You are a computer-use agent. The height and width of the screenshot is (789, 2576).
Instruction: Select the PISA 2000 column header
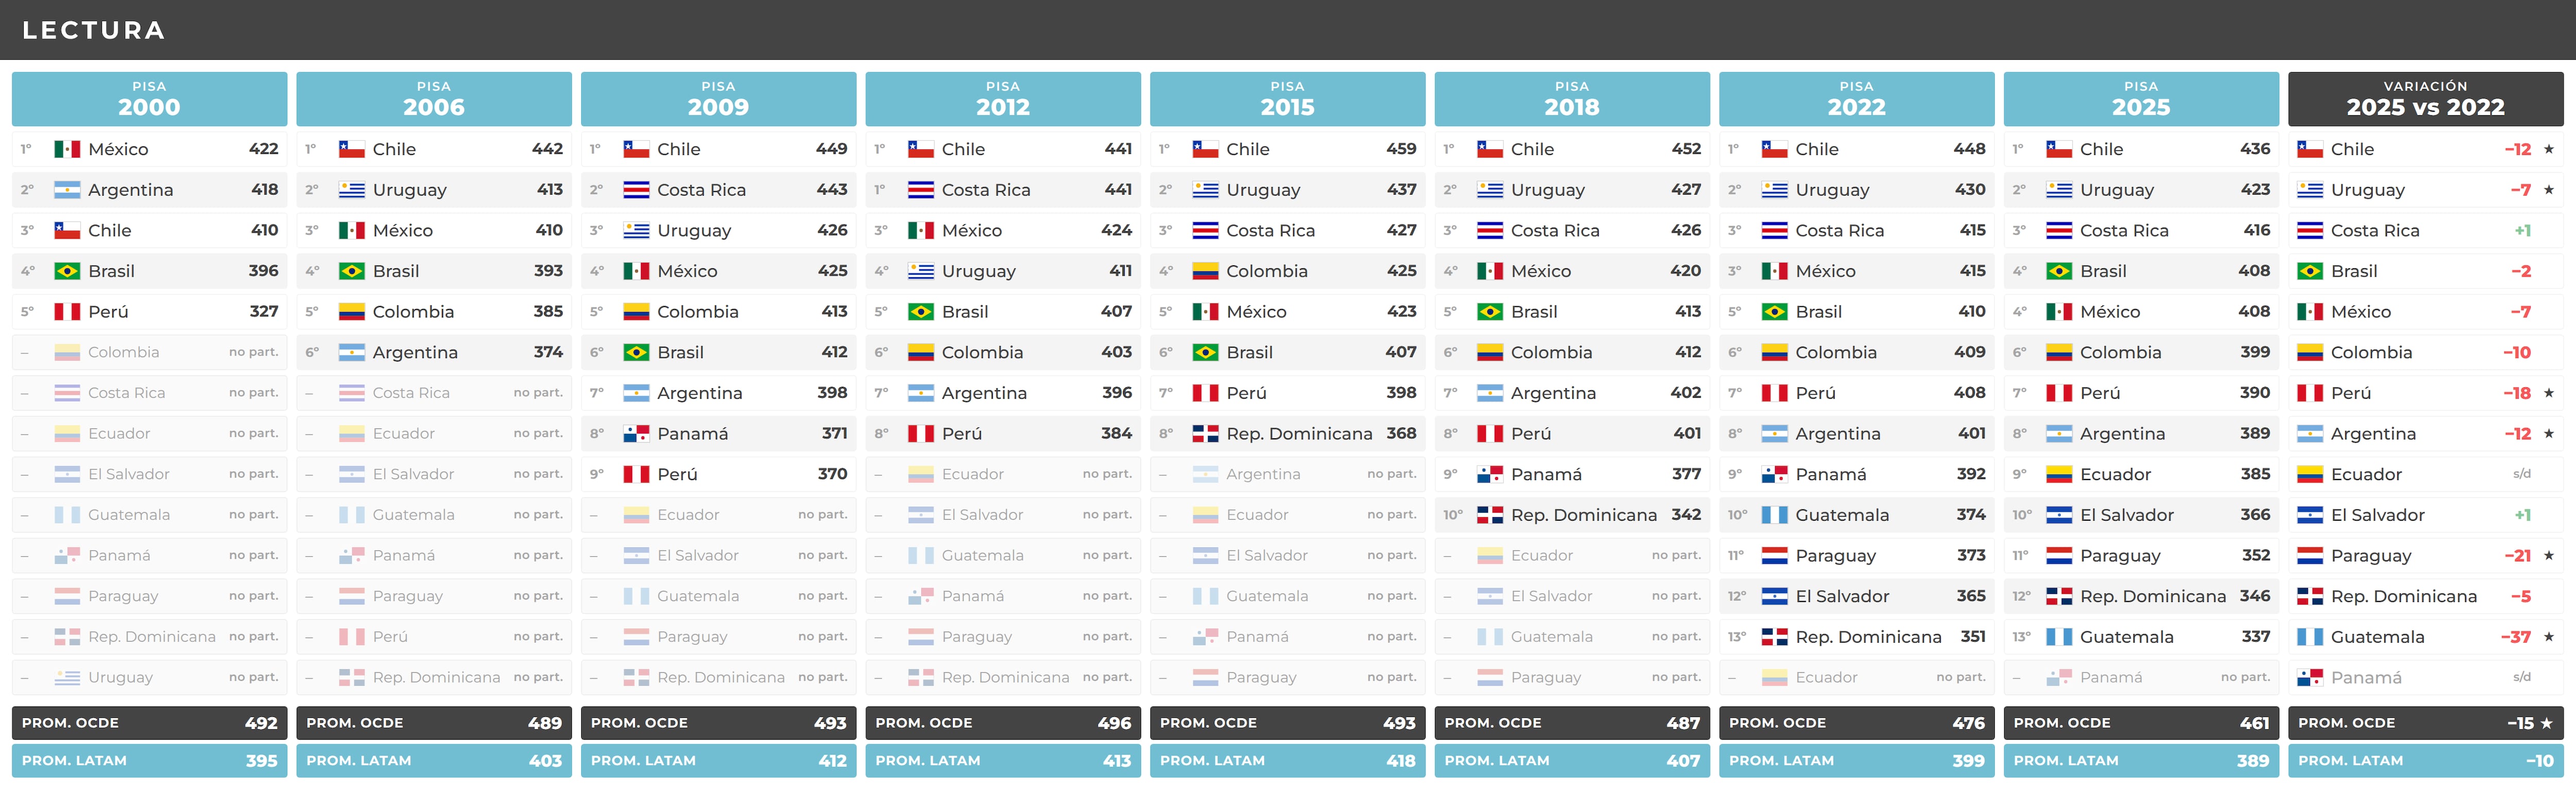tap(149, 99)
